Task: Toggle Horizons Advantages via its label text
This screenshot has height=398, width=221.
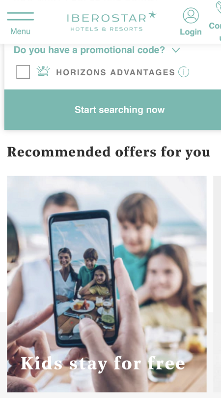Action: pos(115,72)
